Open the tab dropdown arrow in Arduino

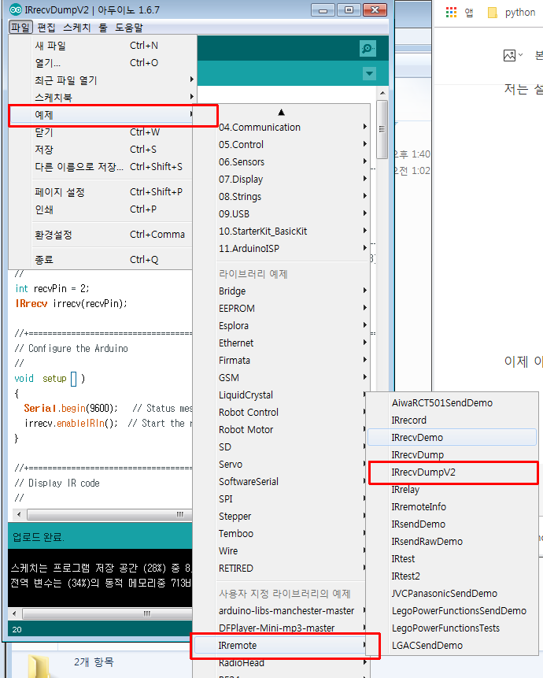pos(369,73)
